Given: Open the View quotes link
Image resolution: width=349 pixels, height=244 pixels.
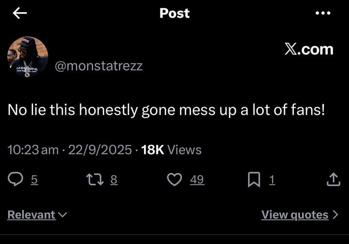Looking at the screenshot, I should coord(295,214).
